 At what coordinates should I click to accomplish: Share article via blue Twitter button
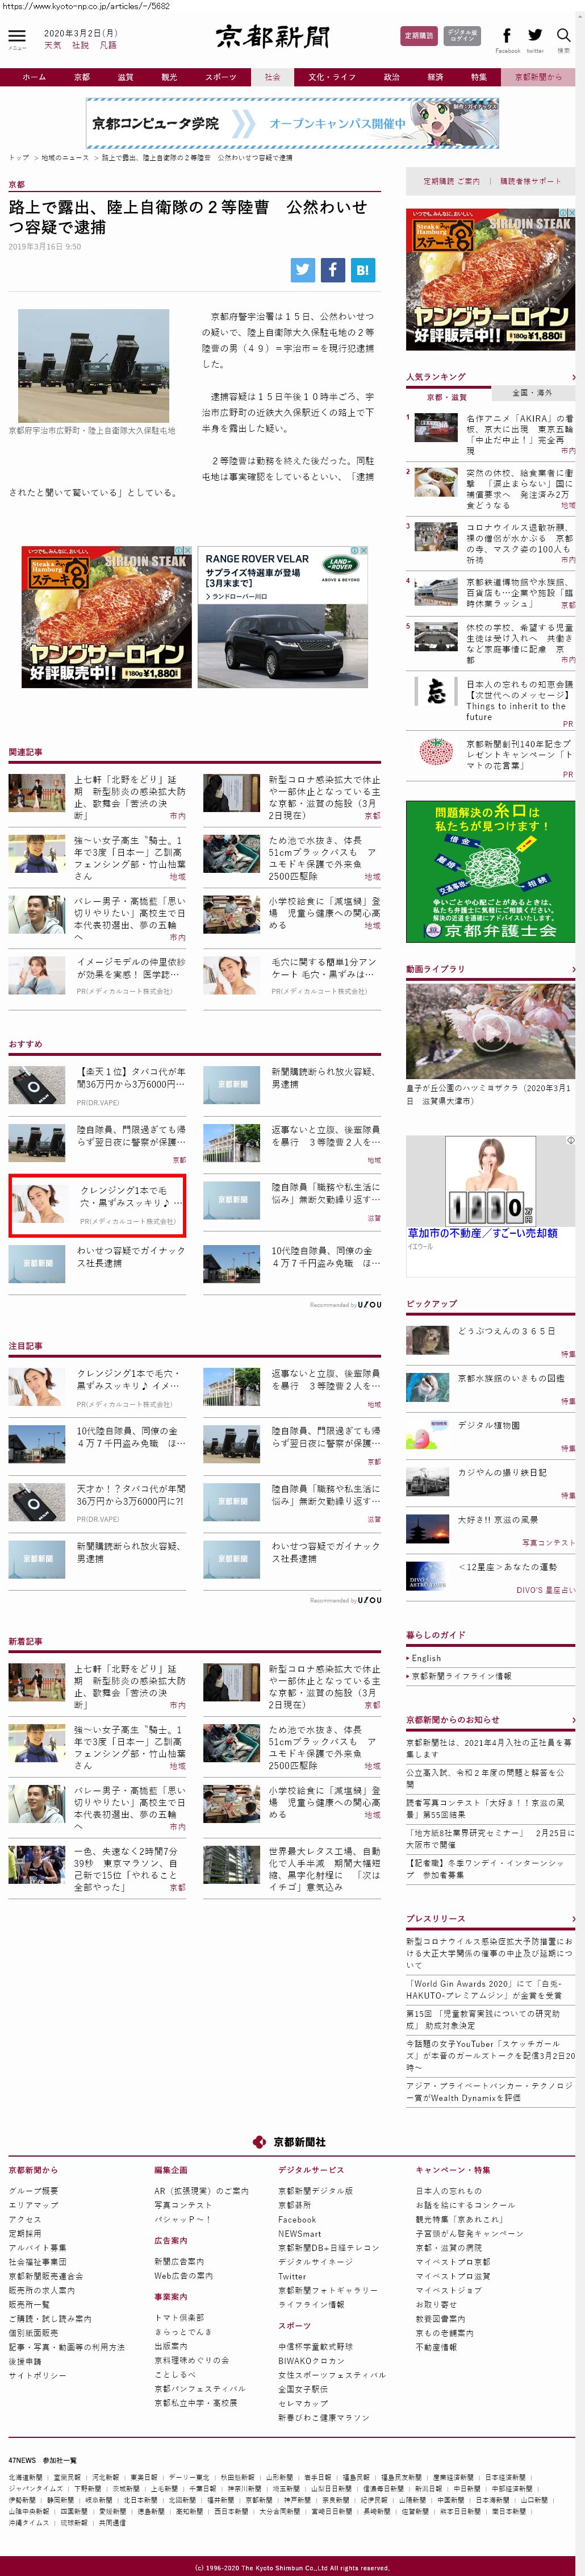(x=303, y=269)
